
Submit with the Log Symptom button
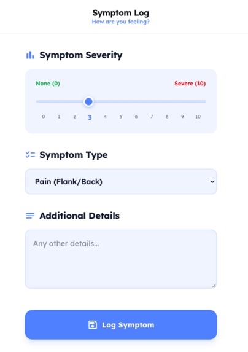pyautogui.click(x=121, y=325)
